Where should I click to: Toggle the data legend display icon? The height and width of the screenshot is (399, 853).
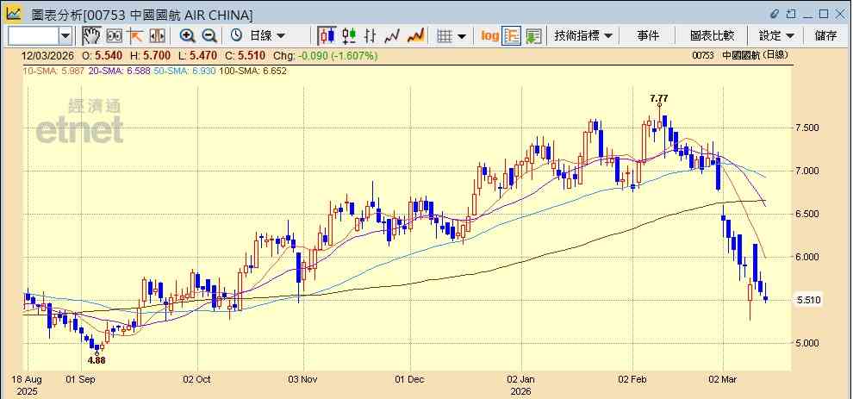pyautogui.click(x=511, y=36)
